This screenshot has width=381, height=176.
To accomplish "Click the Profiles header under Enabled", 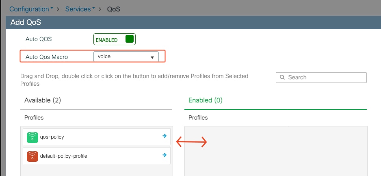I will [x=198, y=117].
